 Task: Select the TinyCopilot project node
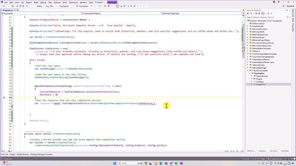pos(259,73)
